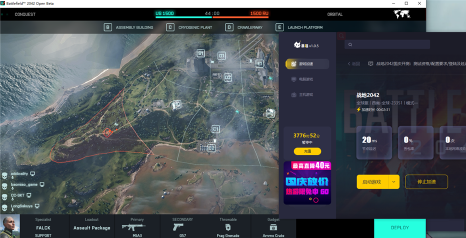Select the G57 secondary weapon slot
The height and width of the screenshot is (238, 466).
pyautogui.click(x=182, y=227)
